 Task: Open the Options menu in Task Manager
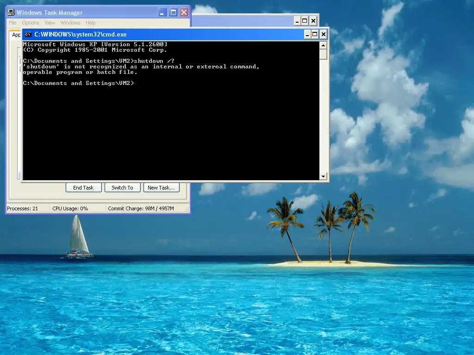[31, 23]
